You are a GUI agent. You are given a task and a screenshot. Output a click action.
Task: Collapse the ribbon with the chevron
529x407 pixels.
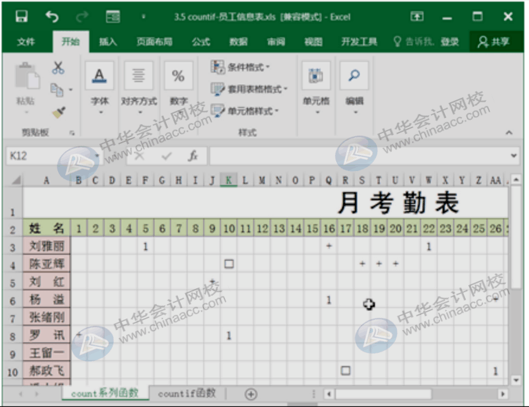[509, 133]
